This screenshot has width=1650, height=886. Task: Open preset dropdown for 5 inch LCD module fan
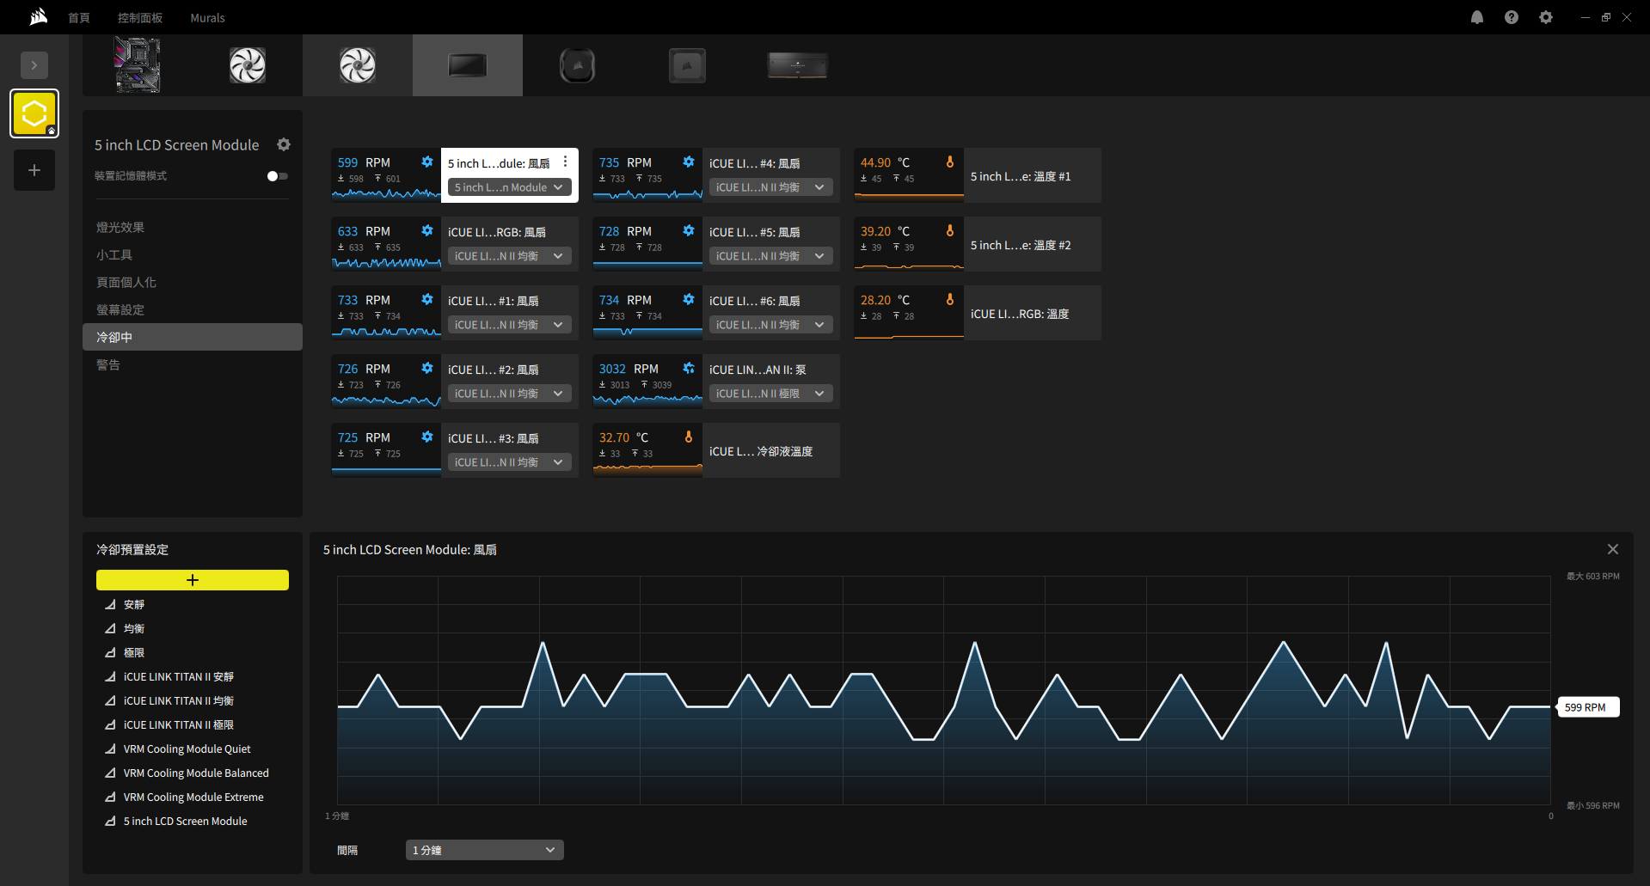tap(509, 187)
